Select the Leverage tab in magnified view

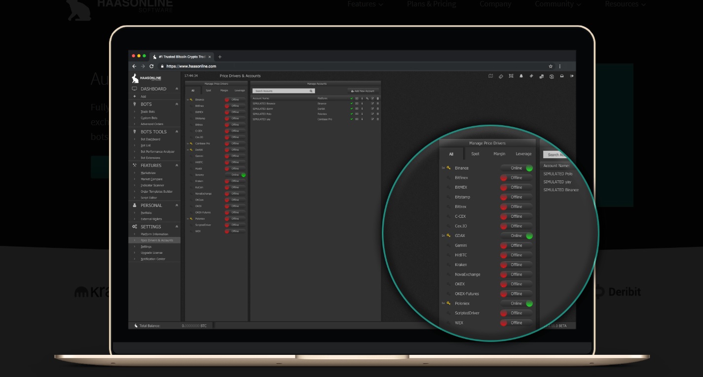523,154
